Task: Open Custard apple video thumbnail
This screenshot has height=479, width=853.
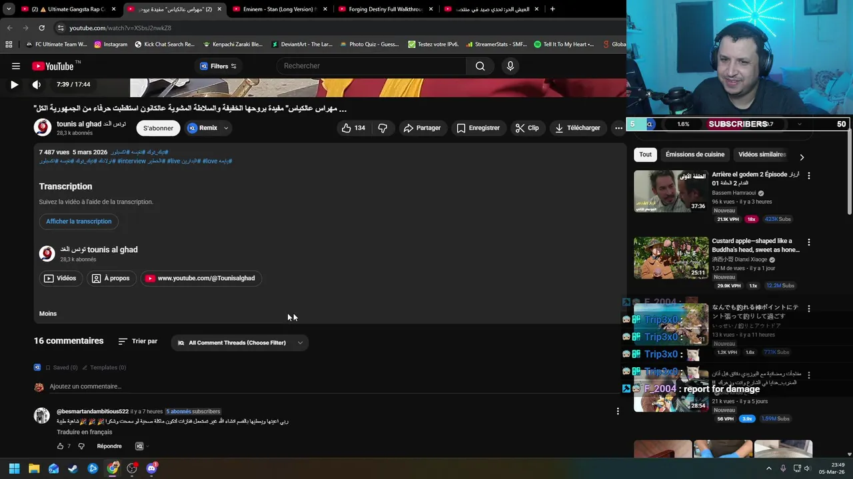Action: pos(671,258)
